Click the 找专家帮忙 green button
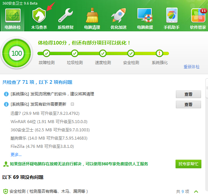 click(x=188, y=164)
